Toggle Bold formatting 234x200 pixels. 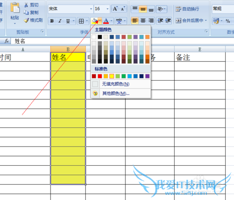[x=52, y=21]
